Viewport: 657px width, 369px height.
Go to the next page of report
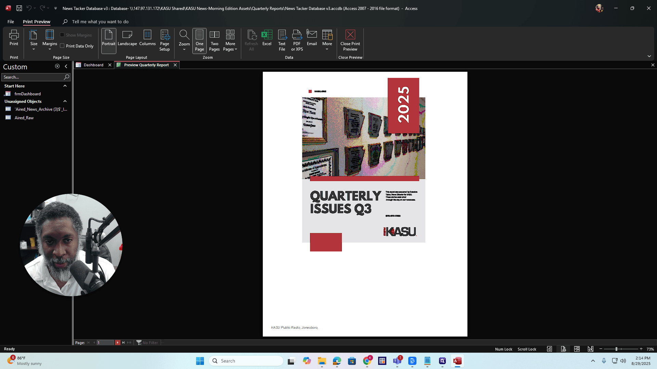(117, 343)
